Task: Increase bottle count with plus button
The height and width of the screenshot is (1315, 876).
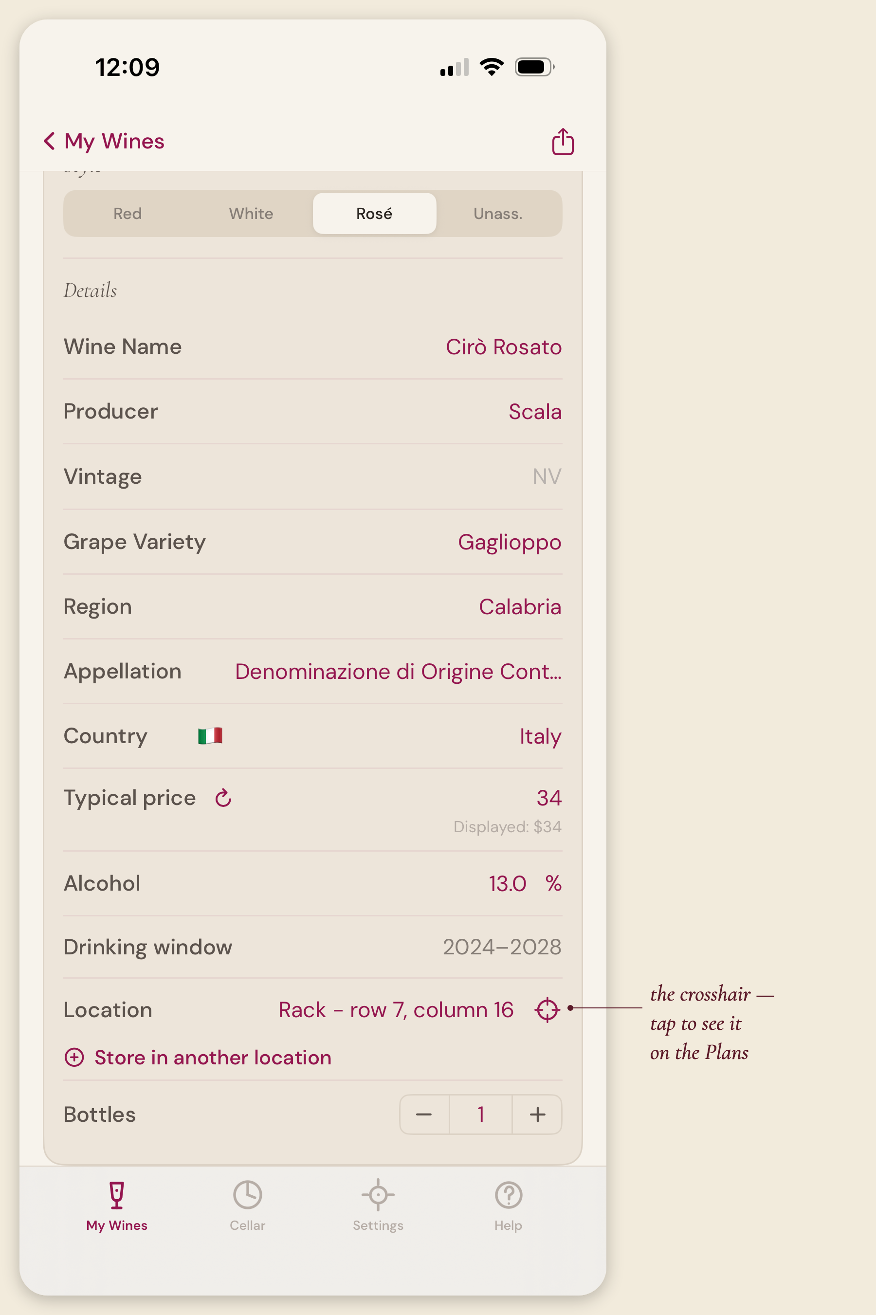Action: click(x=537, y=1114)
